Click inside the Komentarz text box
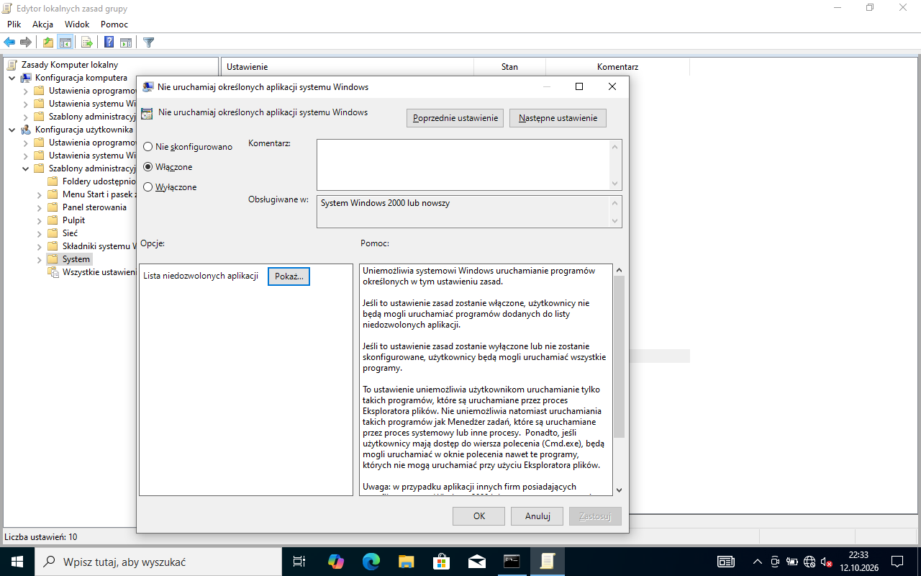This screenshot has height=576, width=921. pyautogui.click(x=463, y=165)
